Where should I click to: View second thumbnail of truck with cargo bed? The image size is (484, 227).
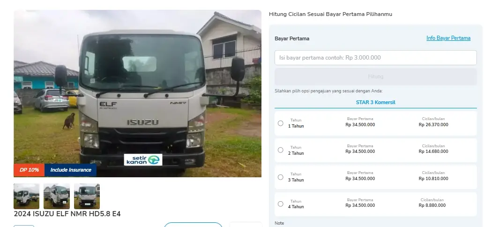(57, 196)
